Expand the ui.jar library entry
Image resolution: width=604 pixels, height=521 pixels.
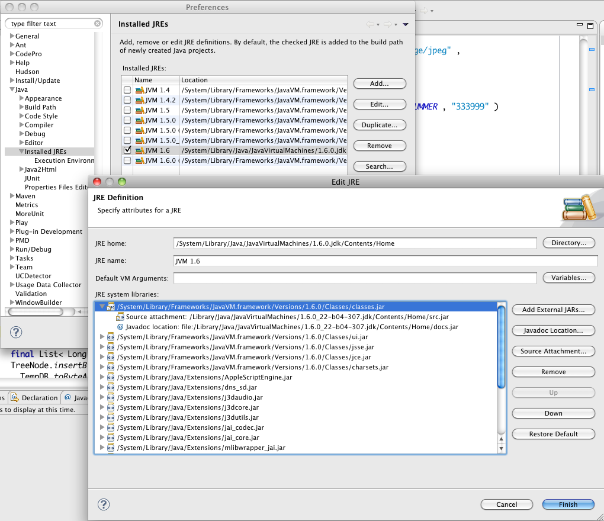point(102,336)
